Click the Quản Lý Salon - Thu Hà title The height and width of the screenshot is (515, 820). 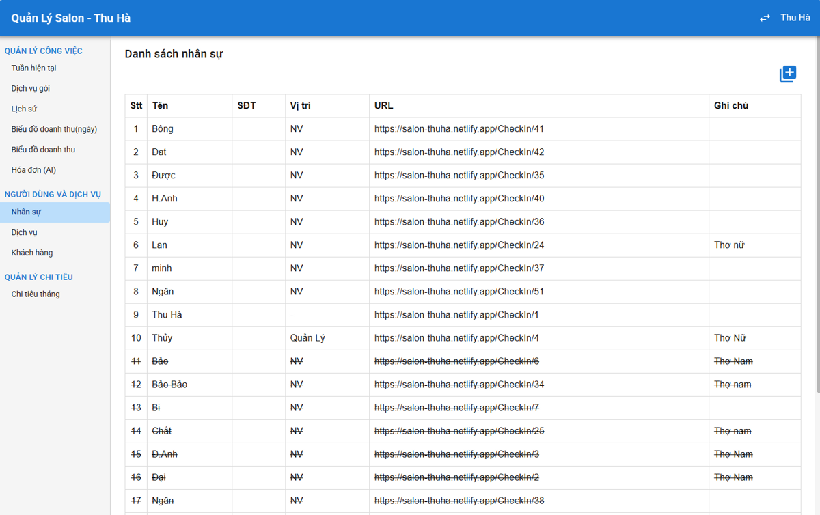point(71,18)
